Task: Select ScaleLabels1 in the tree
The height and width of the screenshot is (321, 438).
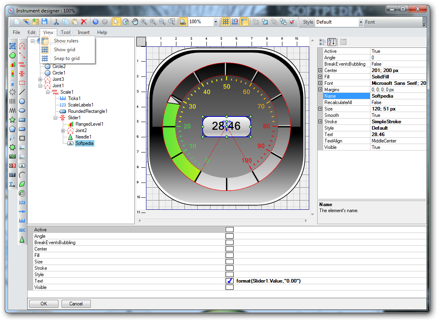Action: (81, 105)
